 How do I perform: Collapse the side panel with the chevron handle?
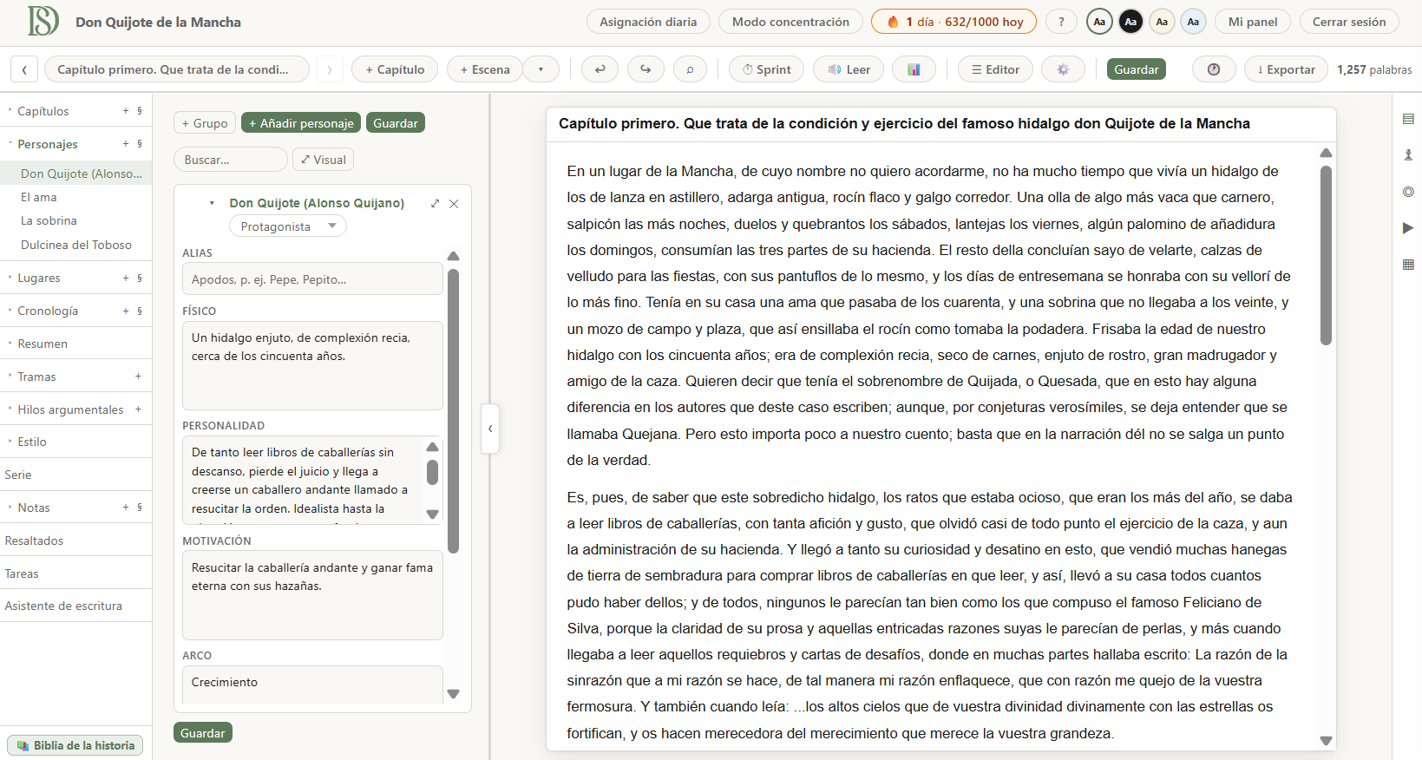click(490, 429)
